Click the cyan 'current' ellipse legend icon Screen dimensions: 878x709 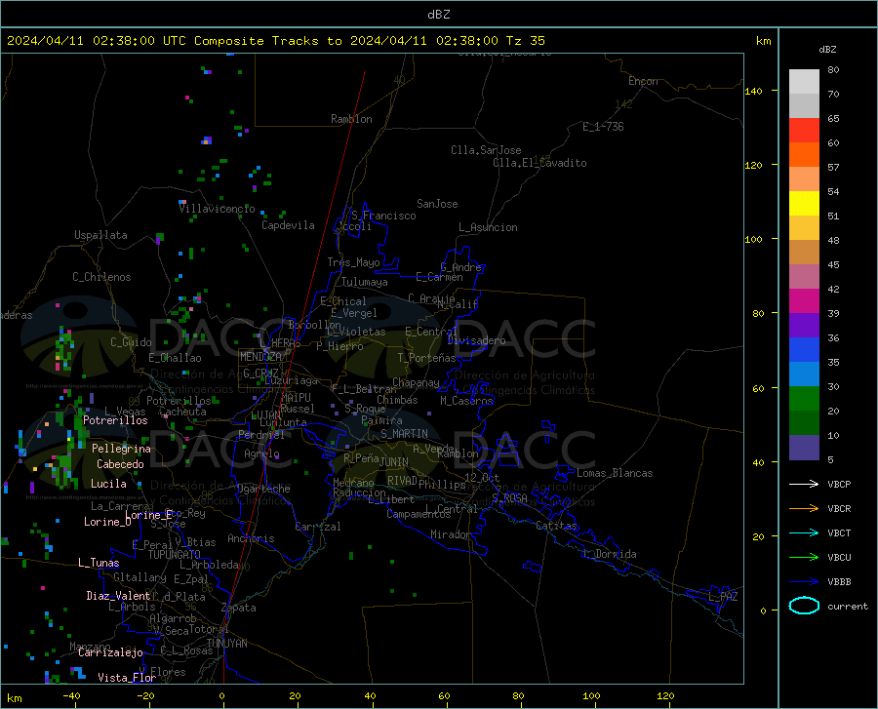pyautogui.click(x=804, y=606)
